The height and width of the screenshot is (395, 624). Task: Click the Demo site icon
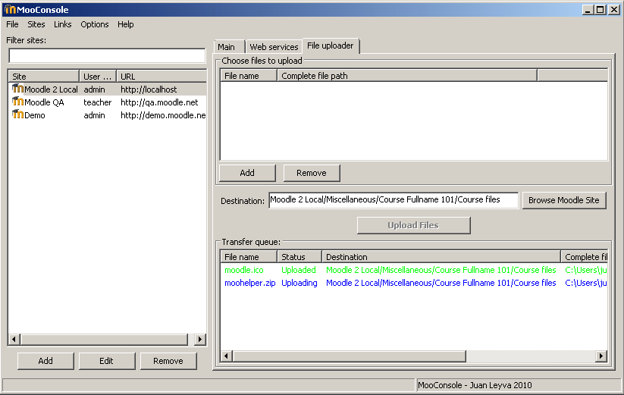(18, 114)
